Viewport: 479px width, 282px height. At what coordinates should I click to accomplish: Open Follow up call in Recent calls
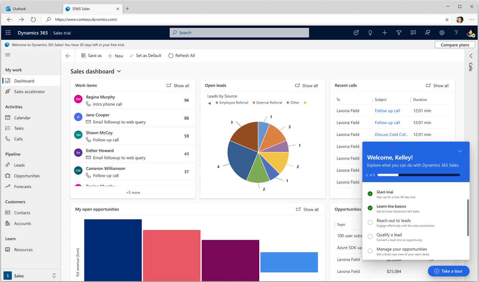[x=387, y=111]
